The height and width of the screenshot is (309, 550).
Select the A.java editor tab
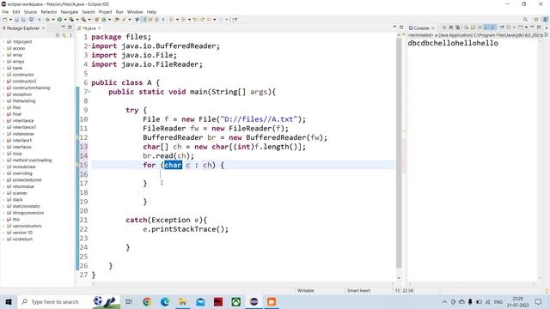(x=89, y=28)
